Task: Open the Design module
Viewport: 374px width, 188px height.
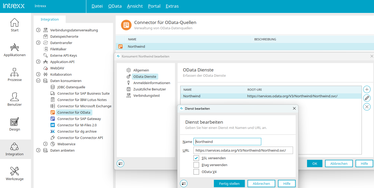Action: coord(15,124)
